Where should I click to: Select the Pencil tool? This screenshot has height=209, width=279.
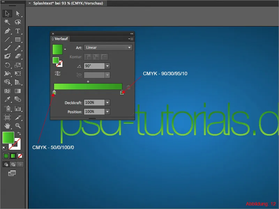tap(18, 48)
